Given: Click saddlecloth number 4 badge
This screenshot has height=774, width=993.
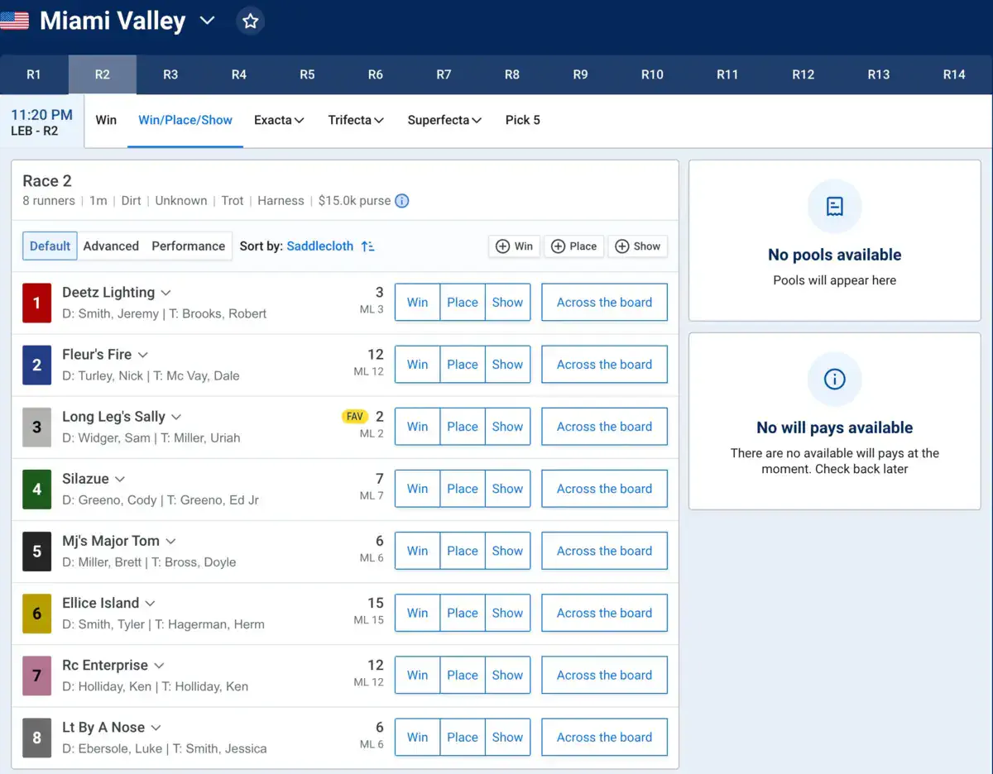Looking at the screenshot, I should 36,490.
